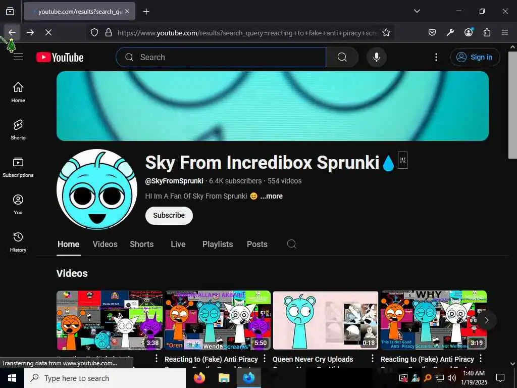Open options menu for Queen Never Cry video

pyautogui.click(x=372, y=358)
